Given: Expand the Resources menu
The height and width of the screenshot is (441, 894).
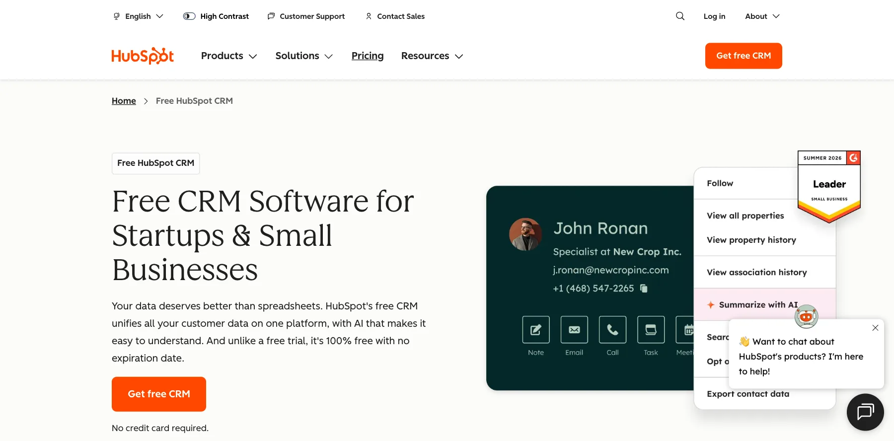Looking at the screenshot, I should click(432, 56).
